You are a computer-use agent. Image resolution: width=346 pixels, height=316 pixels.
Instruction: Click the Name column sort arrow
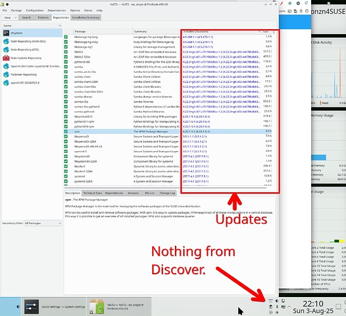point(60,26)
